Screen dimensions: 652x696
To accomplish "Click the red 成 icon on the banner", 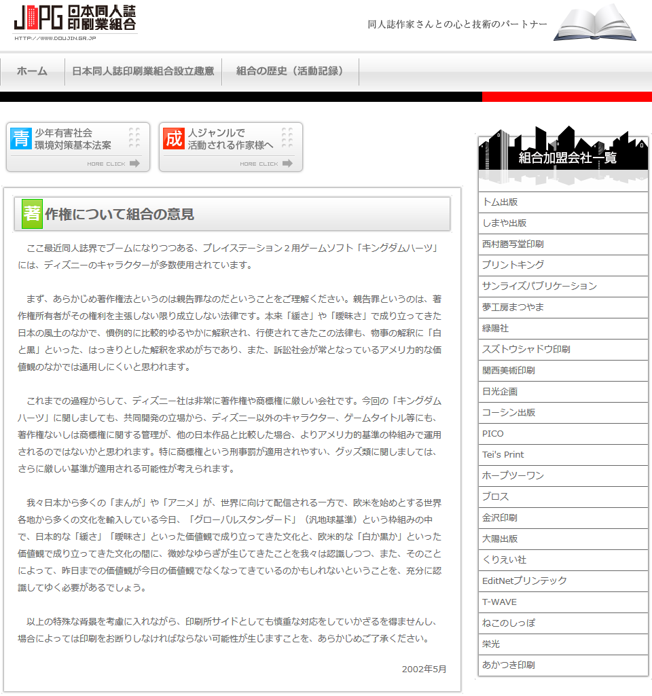I will click(x=174, y=139).
